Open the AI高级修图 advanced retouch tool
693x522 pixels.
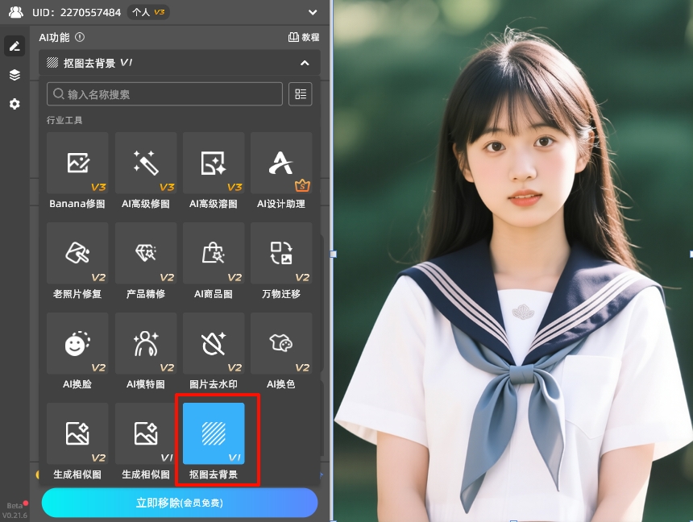tap(145, 164)
